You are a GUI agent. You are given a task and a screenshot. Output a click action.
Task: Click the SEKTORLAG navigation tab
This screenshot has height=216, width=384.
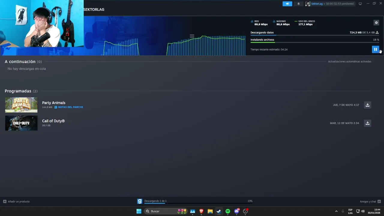point(94,10)
